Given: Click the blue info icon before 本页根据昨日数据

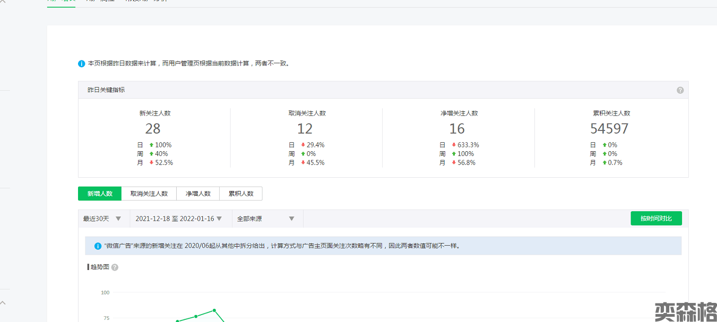Looking at the screenshot, I should pyautogui.click(x=82, y=64).
